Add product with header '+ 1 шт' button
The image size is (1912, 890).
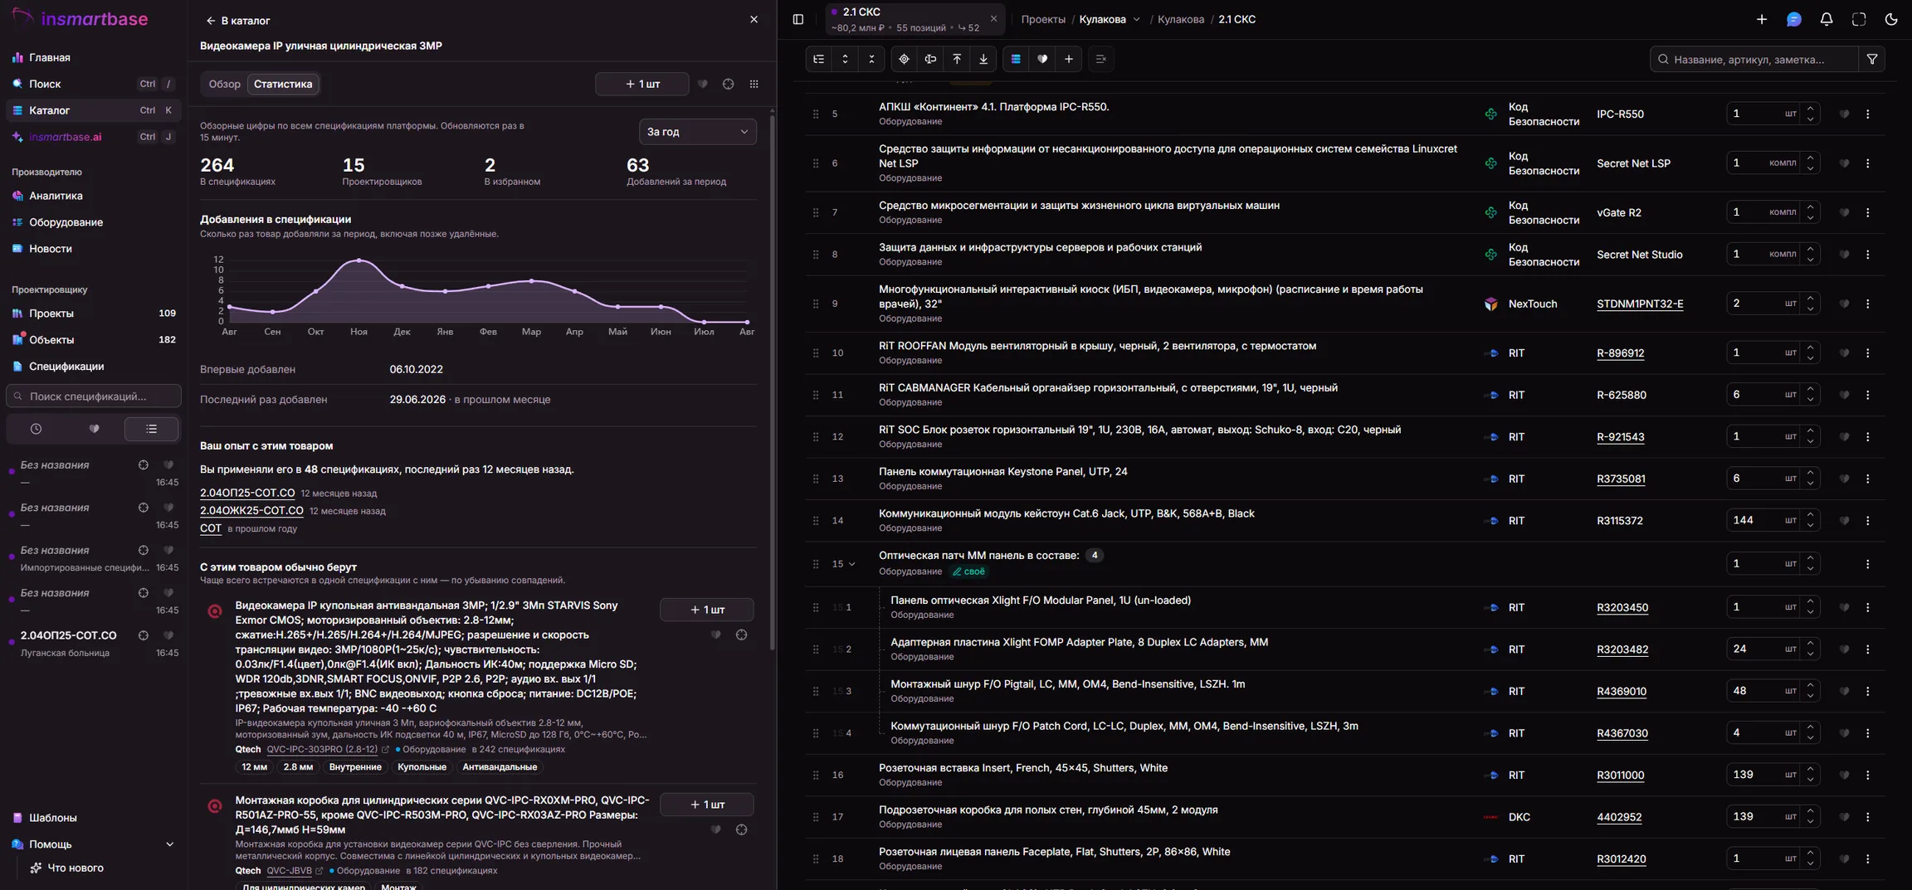coord(642,84)
